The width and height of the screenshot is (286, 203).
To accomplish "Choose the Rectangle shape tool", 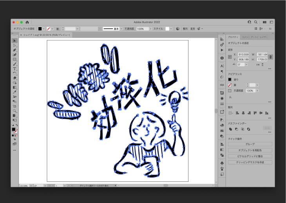I will pos(15,59).
